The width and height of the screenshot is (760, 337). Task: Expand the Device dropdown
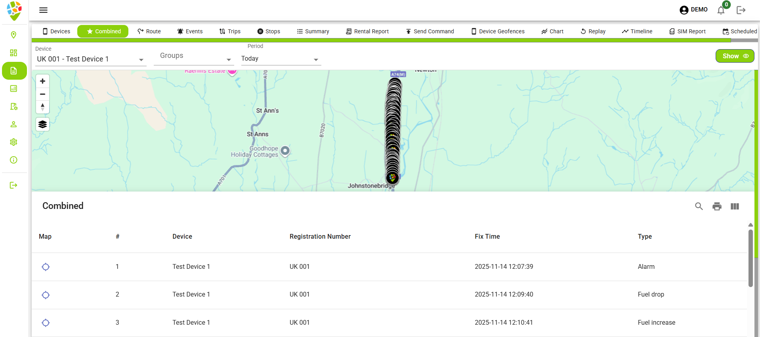(x=141, y=59)
